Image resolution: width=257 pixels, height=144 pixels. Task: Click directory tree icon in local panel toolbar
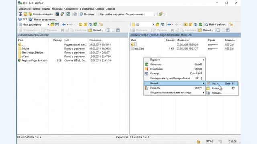101,25
